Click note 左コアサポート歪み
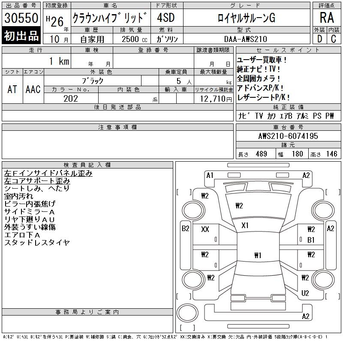The image size is (343, 343). click(x=37, y=181)
